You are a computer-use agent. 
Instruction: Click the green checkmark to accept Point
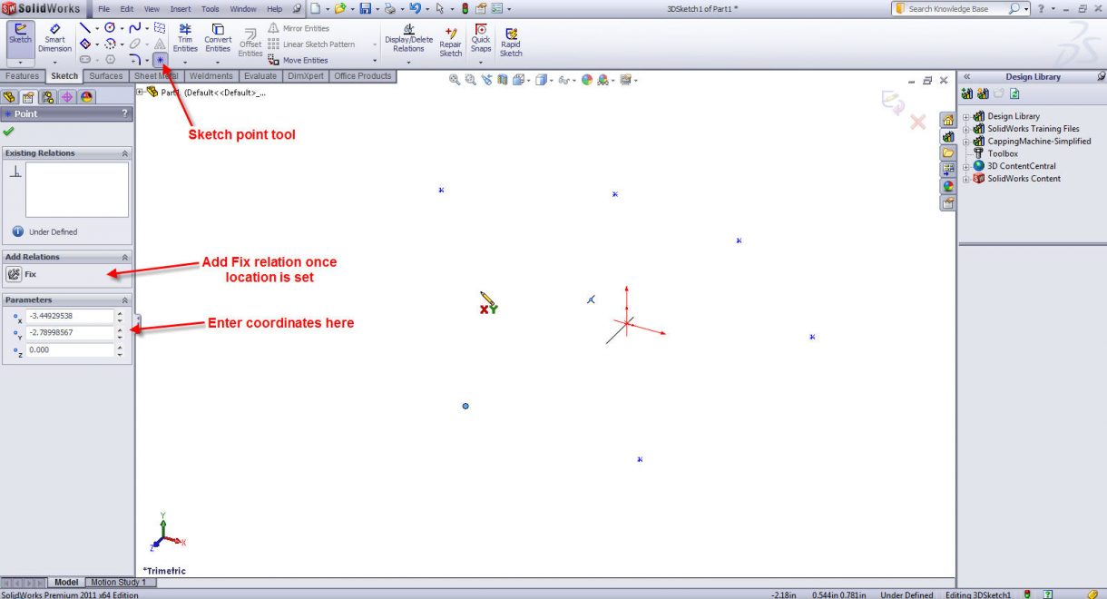9,131
